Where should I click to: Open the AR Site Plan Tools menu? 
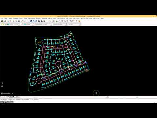86,18
